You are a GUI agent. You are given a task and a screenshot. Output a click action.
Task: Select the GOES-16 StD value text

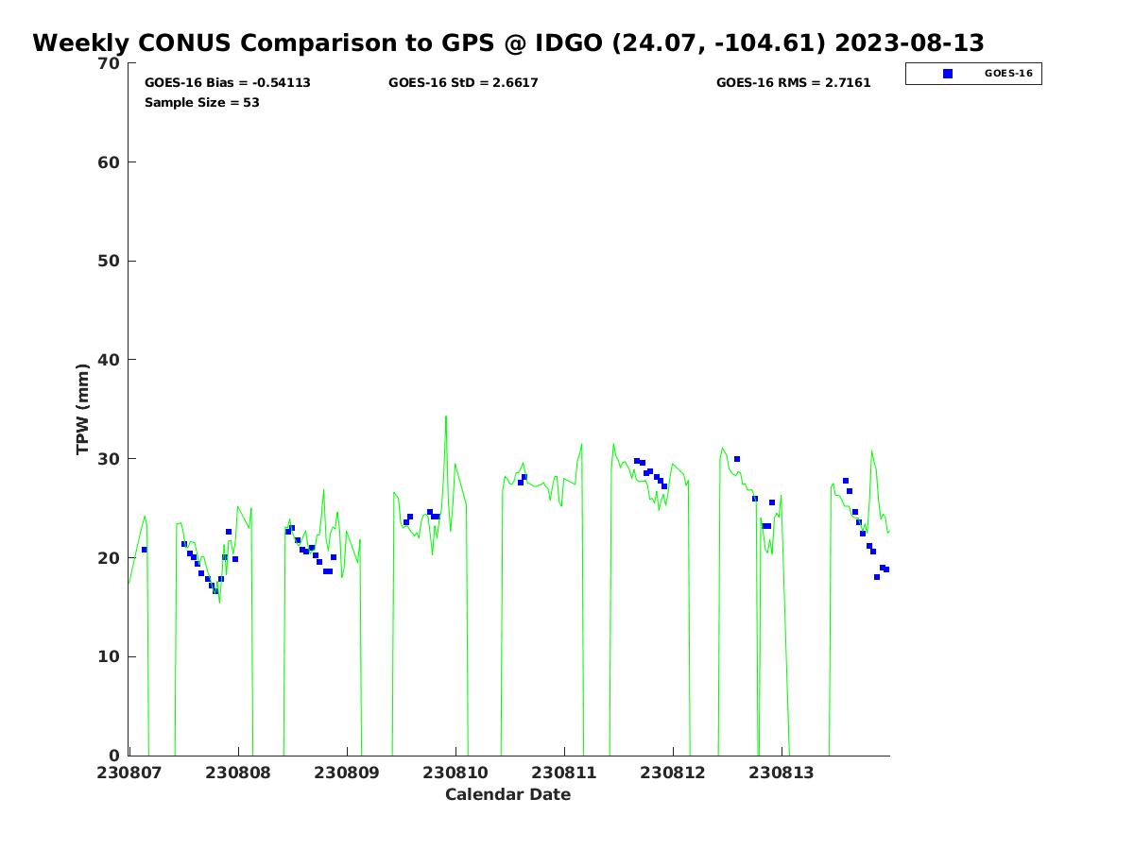point(463,83)
